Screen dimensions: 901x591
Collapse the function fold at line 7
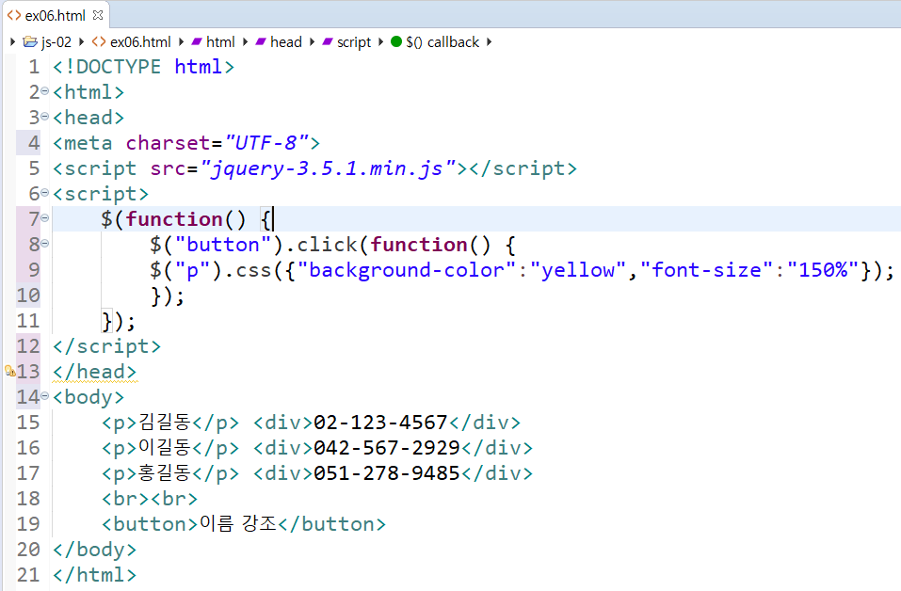45,217
